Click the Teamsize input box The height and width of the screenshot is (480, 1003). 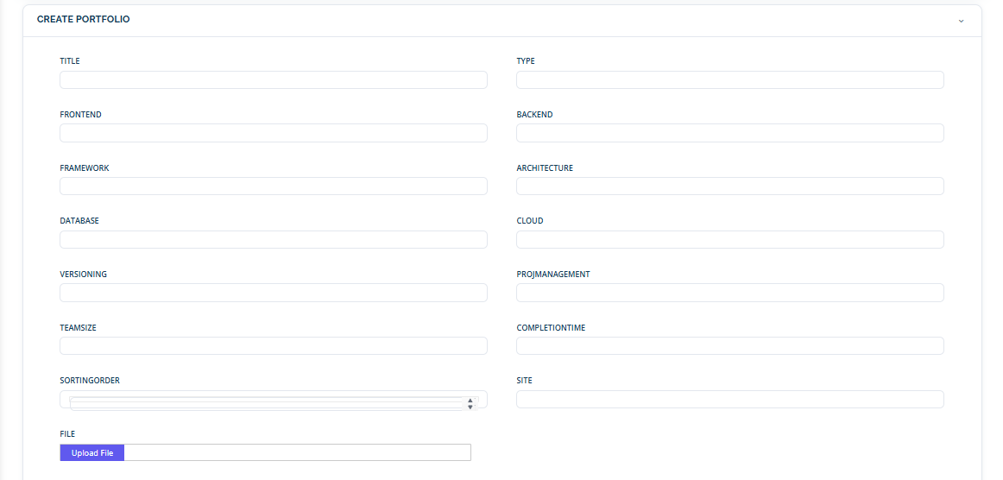click(x=274, y=345)
